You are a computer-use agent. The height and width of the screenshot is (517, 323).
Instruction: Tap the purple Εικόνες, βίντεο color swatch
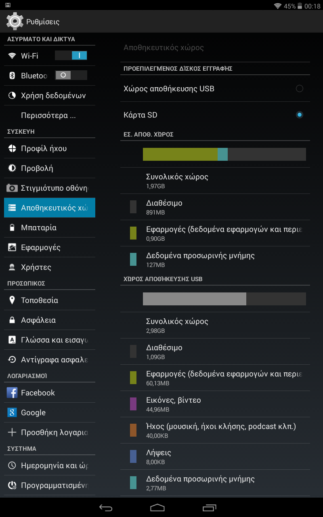(133, 404)
